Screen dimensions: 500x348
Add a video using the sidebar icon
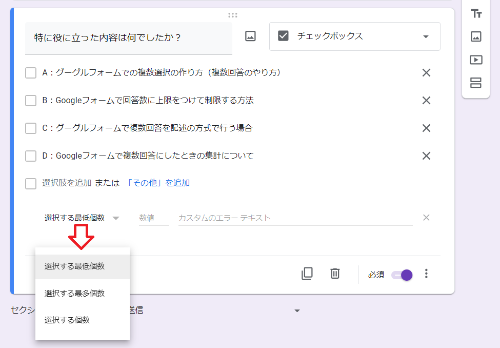[475, 60]
